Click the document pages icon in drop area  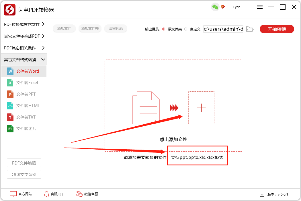146,108
